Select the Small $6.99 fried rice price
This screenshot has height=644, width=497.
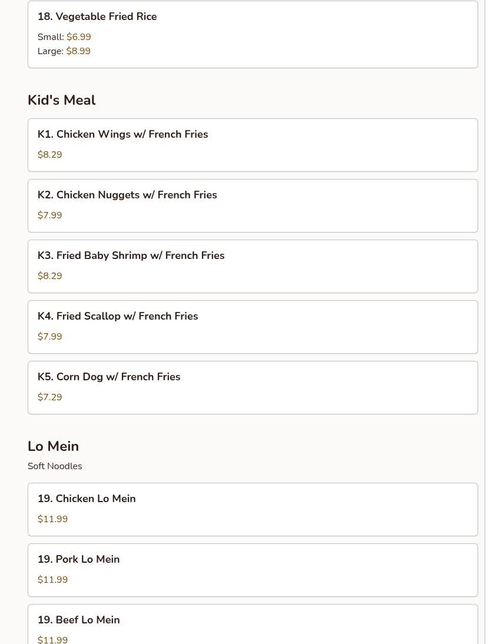pos(78,37)
